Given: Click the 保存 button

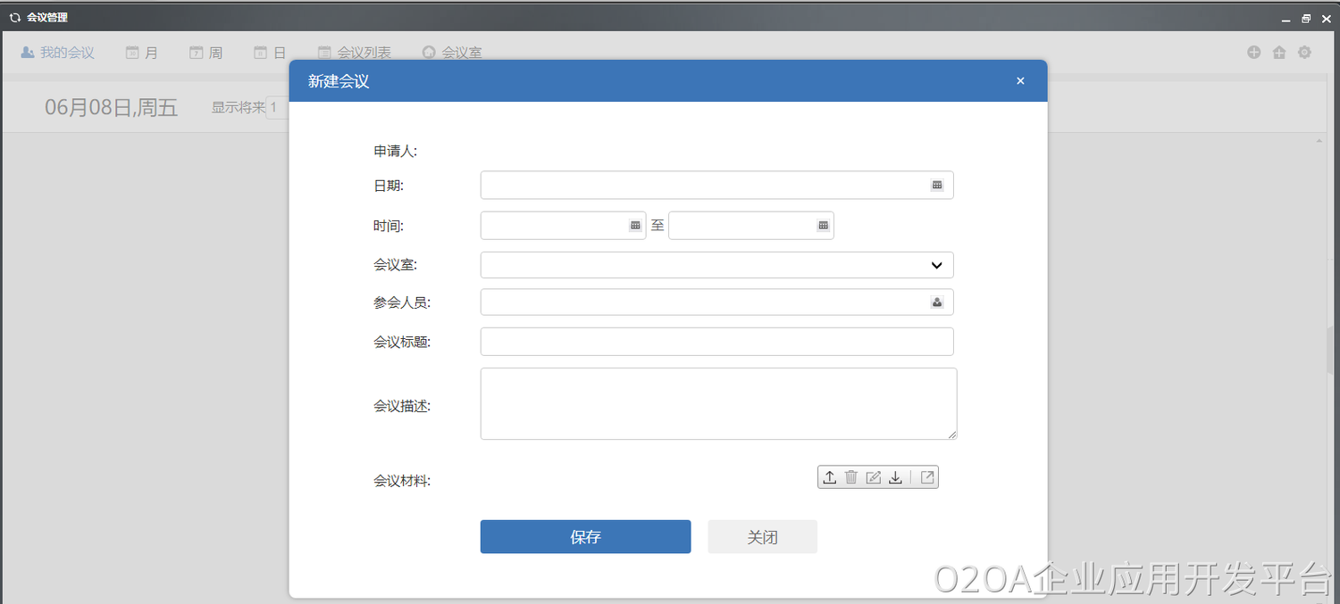Looking at the screenshot, I should (585, 537).
